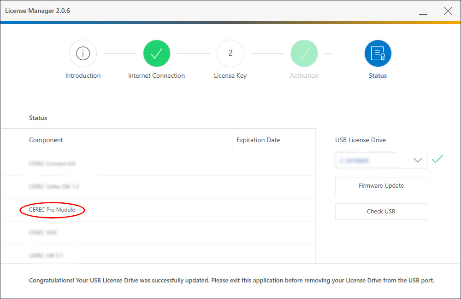Click the 'Component' column header
Viewport: 461px width, 299px height.
pyautogui.click(x=46, y=140)
